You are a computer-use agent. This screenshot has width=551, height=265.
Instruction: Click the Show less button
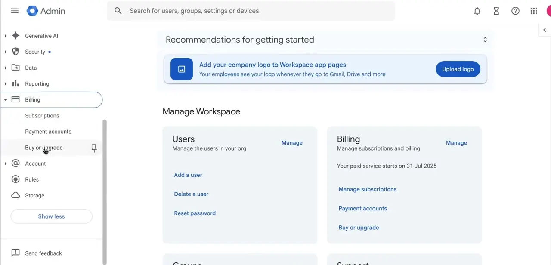[51, 216]
